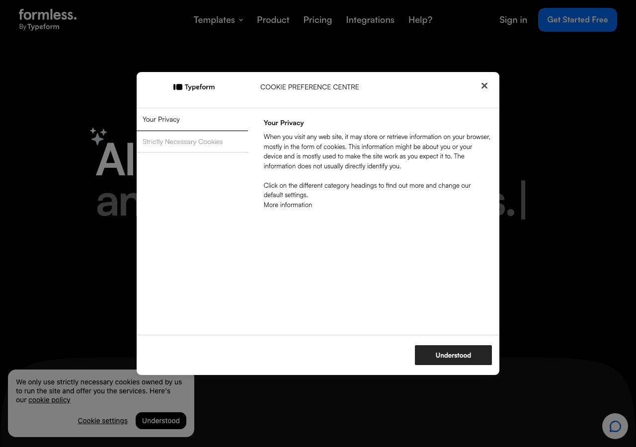636x447 pixels.
Task: Expand the Templates dropdown menu
Action: coord(218,20)
